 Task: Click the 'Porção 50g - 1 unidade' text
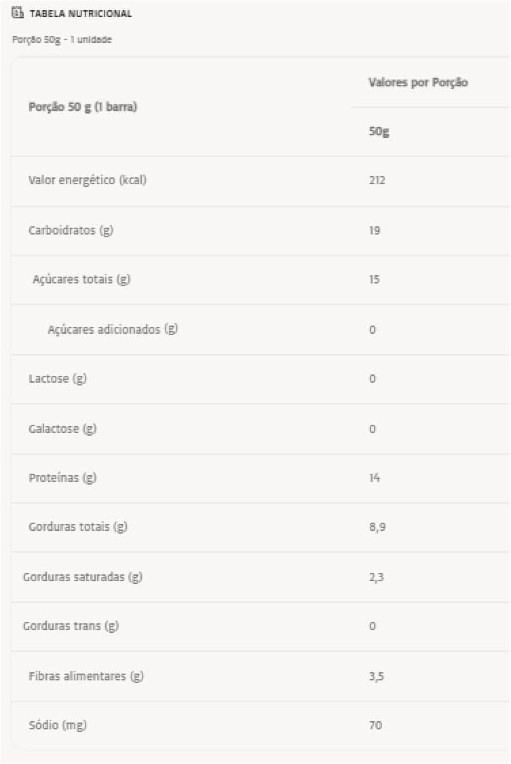click(x=62, y=39)
